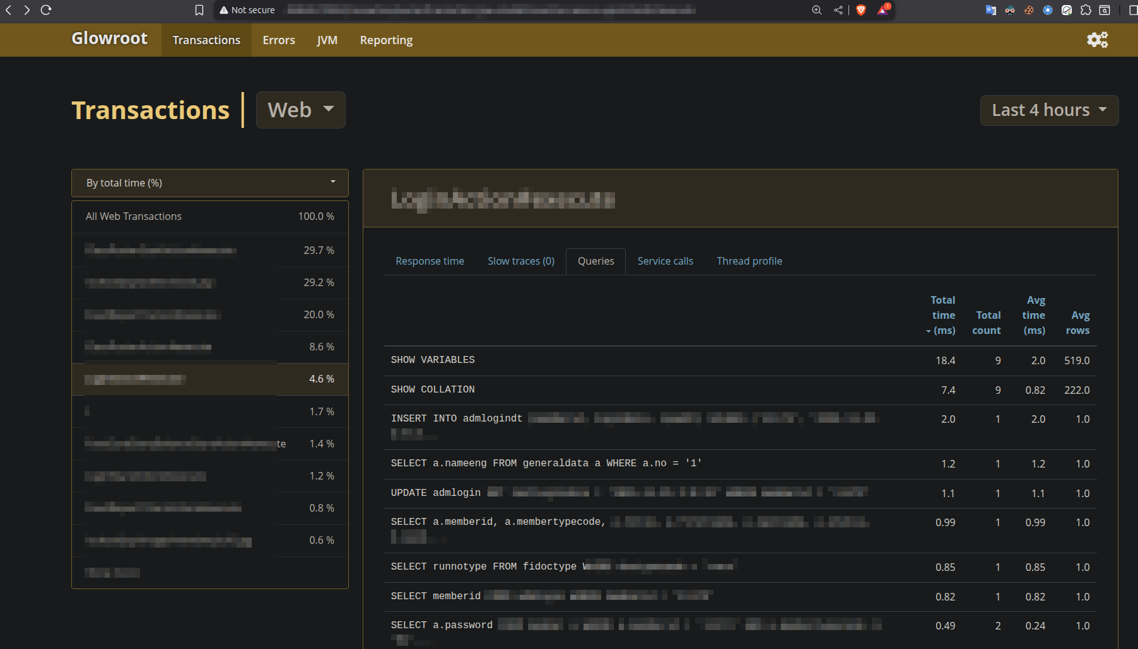Open the Brave Shields lion icon
The image size is (1138, 649).
861,10
